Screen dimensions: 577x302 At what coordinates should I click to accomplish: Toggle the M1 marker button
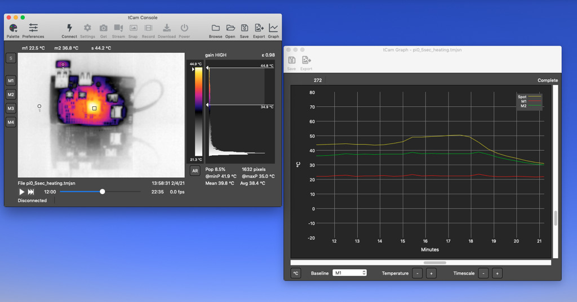click(11, 80)
